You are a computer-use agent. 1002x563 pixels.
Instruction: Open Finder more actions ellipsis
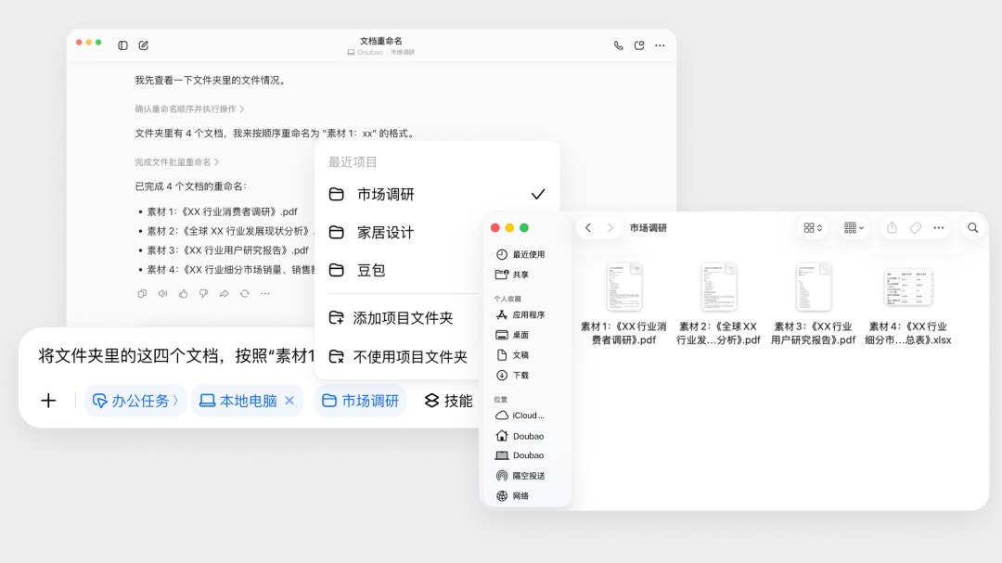tap(939, 227)
